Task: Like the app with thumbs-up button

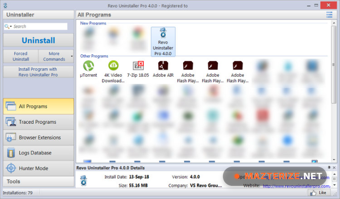Action: coord(319,193)
